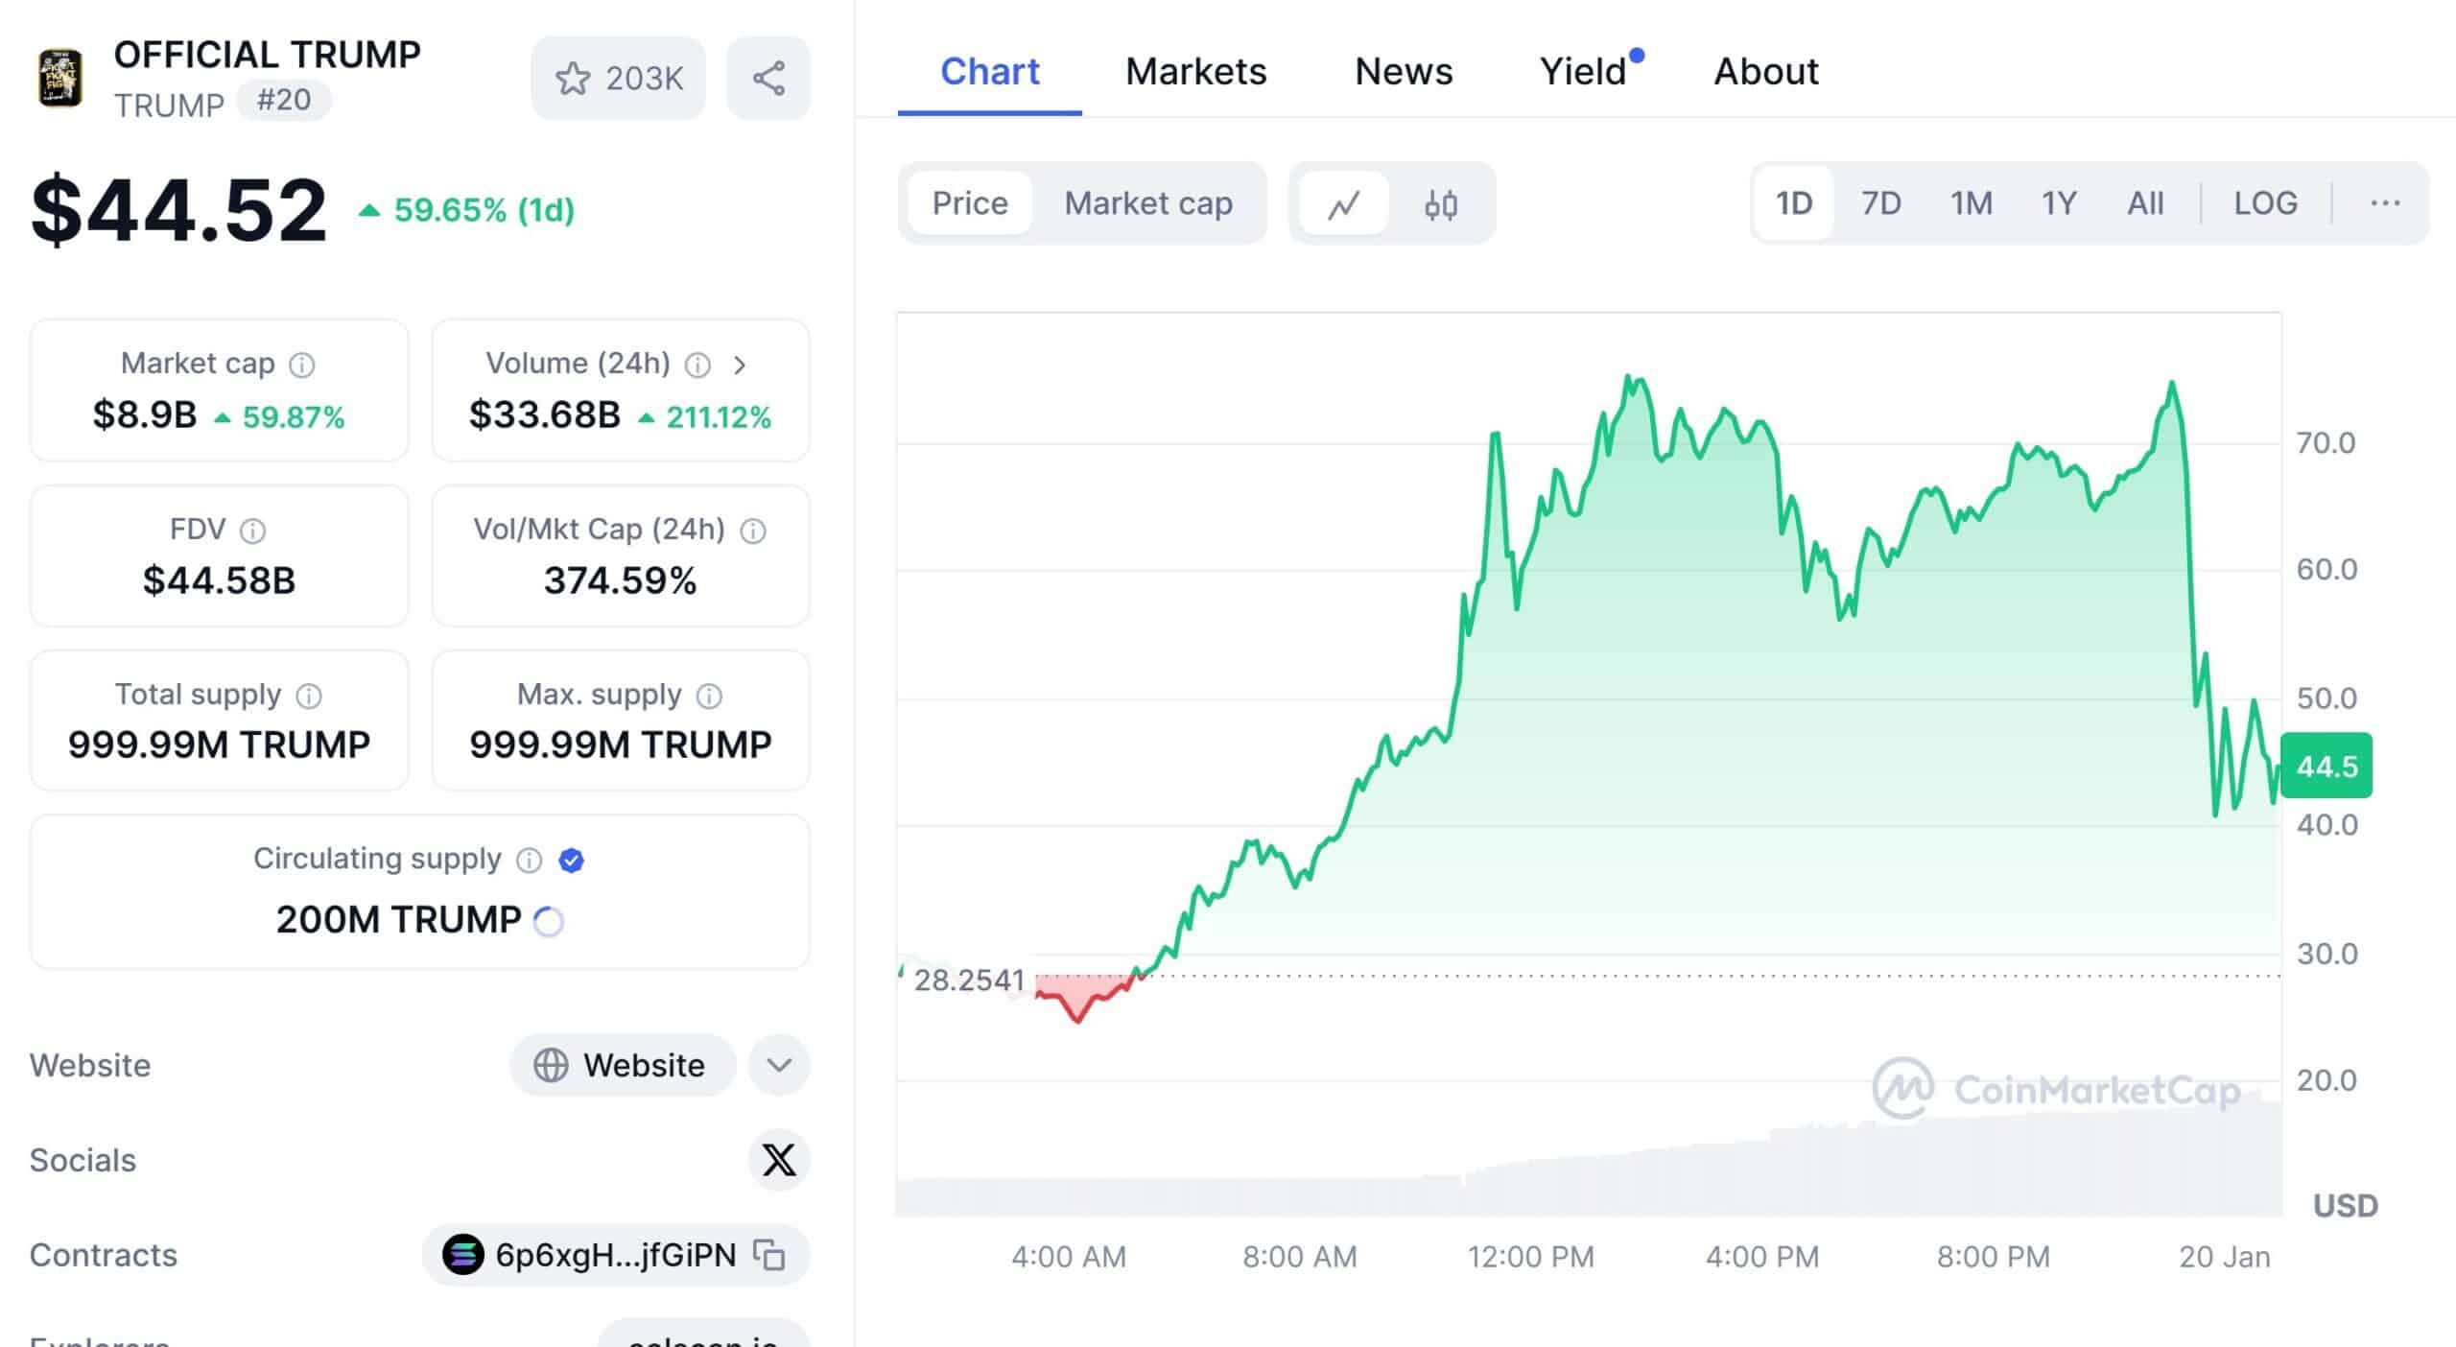The width and height of the screenshot is (2456, 1347).
Task: Open the X social profile icon
Action: pos(778,1160)
